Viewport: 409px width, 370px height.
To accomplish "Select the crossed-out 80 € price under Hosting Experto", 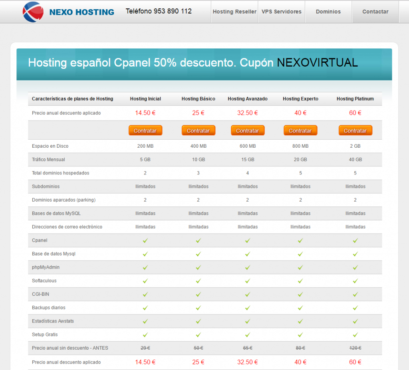I will [300, 348].
